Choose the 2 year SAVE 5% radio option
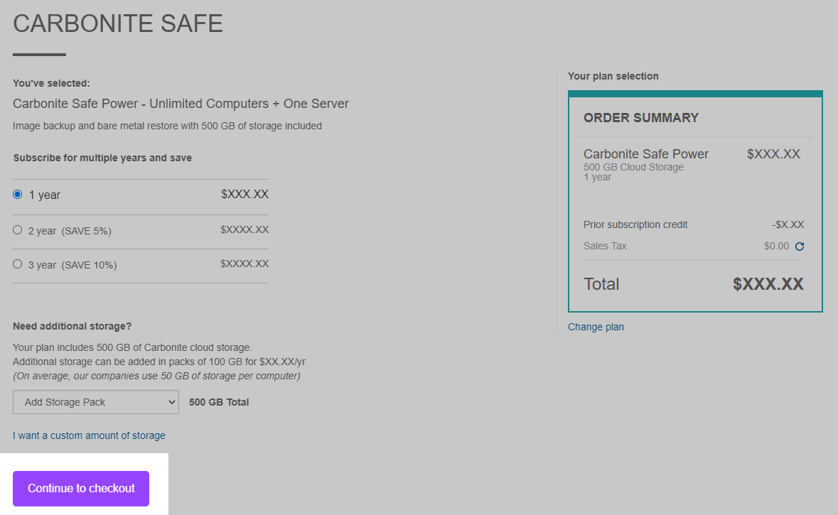This screenshot has height=515, width=838. coord(18,230)
